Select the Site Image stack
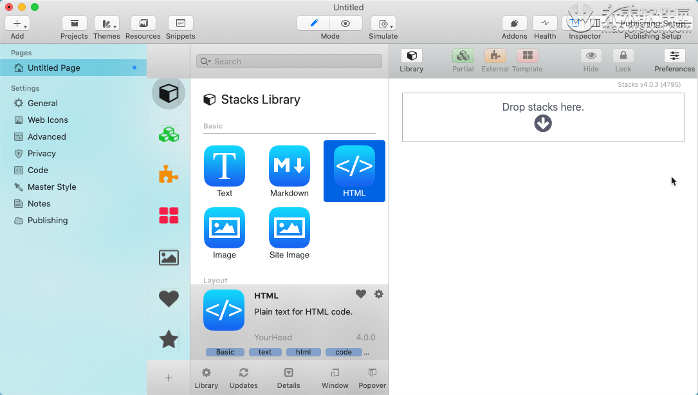The height and width of the screenshot is (395, 698). [x=289, y=234]
